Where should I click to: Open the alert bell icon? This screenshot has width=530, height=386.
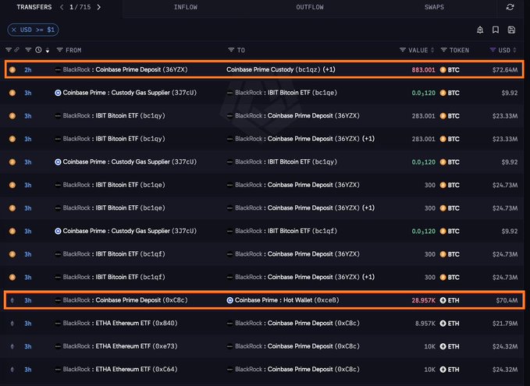tap(480, 30)
